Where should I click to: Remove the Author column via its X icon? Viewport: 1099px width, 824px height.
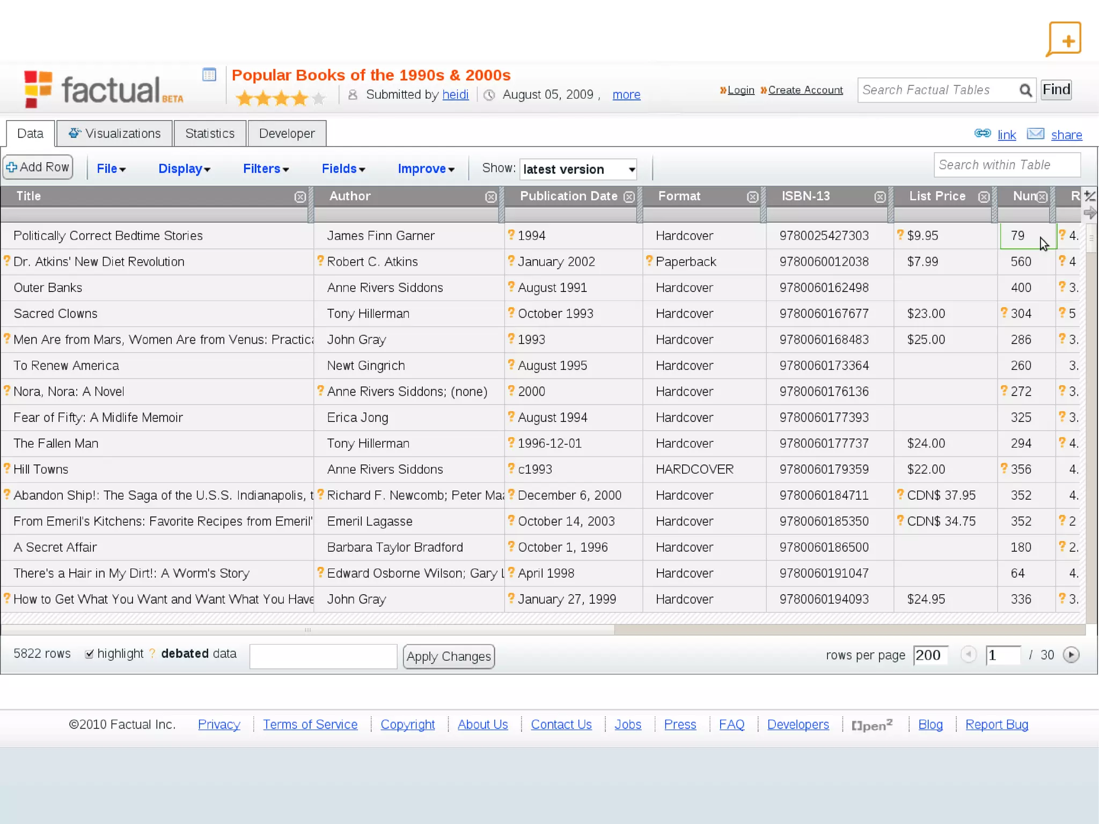490,197
